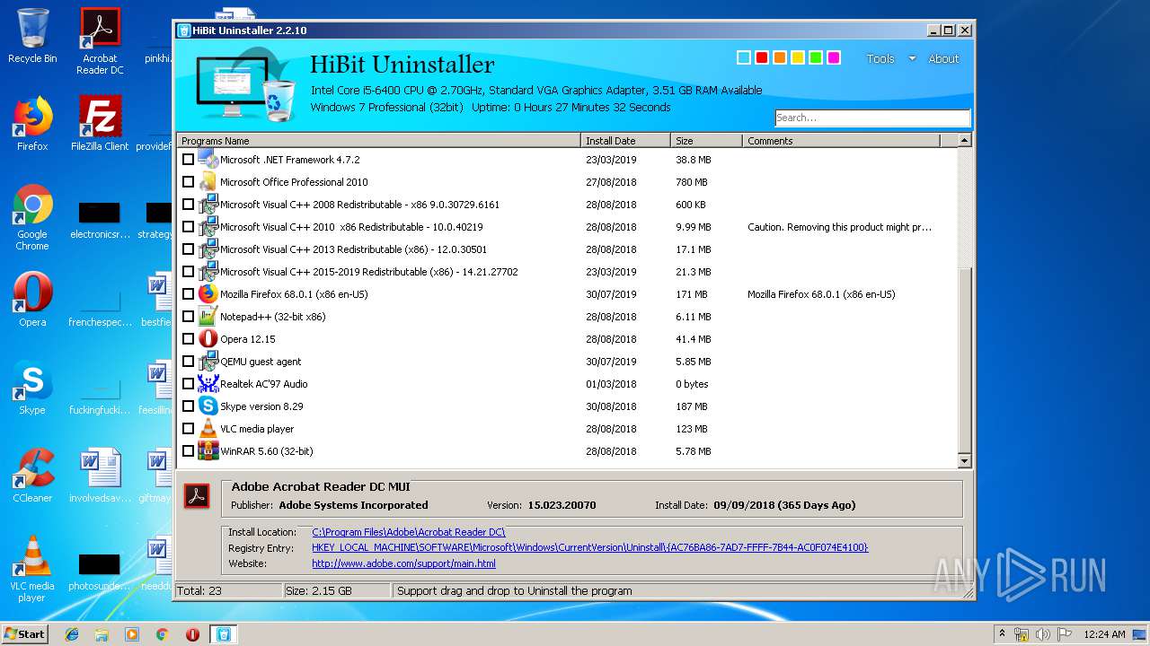Click the Realtek AC'97 Audio icon
The width and height of the screenshot is (1150, 646).
click(208, 384)
